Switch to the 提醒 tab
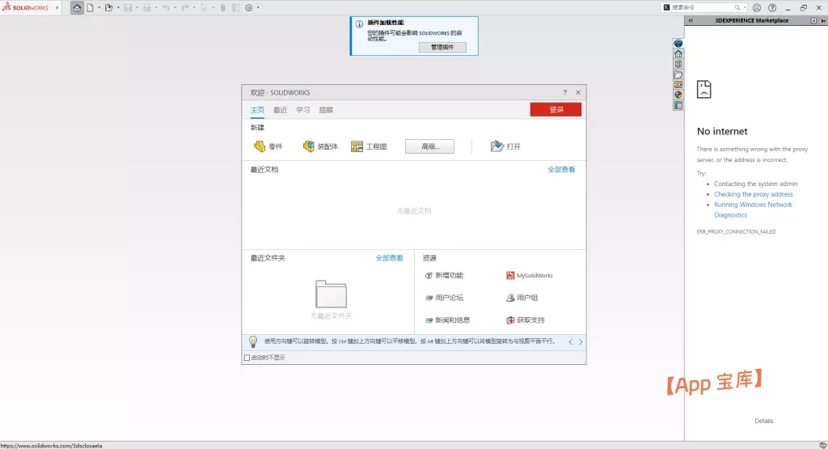This screenshot has height=449, width=828. tap(326, 110)
